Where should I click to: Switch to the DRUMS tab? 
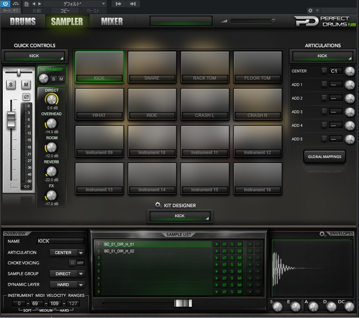point(23,22)
